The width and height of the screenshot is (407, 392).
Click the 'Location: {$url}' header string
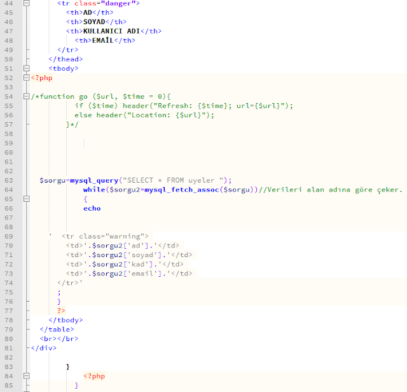point(167,115)
